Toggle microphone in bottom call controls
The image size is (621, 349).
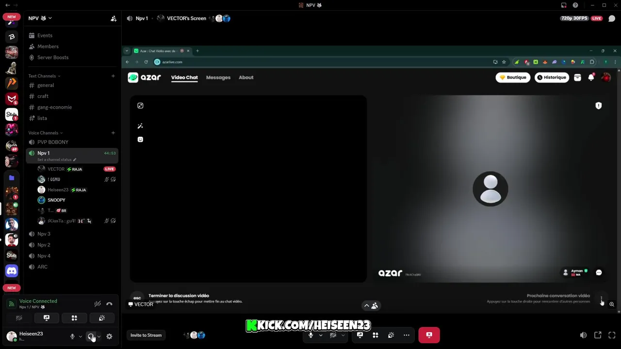(311, 335)
